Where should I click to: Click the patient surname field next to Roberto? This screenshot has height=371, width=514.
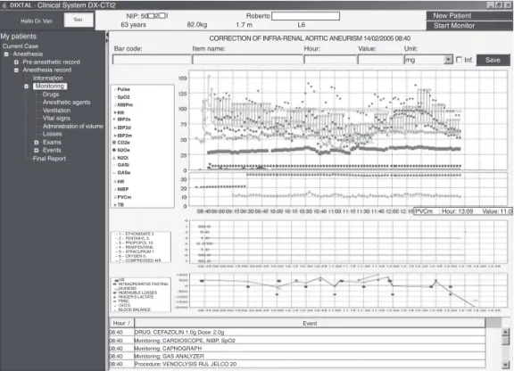tap(305, 16)
